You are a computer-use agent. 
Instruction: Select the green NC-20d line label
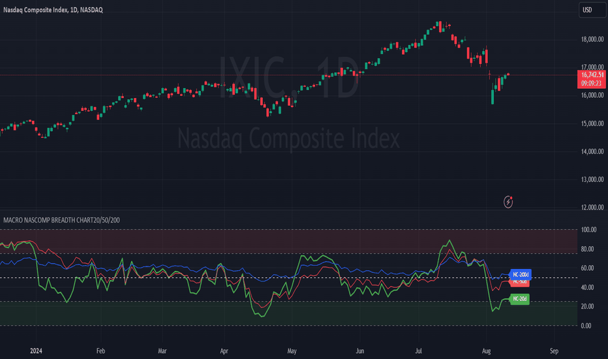tap(519, 299)
